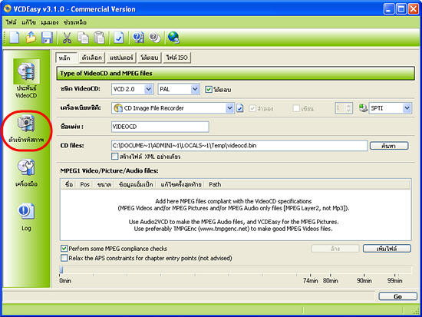
Task: Click the checkmark document toolbar icon
Action: click(119, 38)
